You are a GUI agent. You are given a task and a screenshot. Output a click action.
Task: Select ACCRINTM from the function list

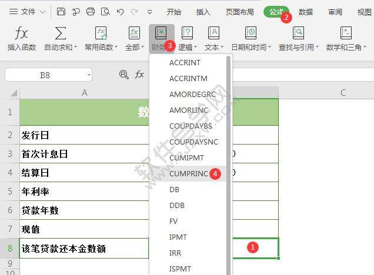[x=188, y=78]
